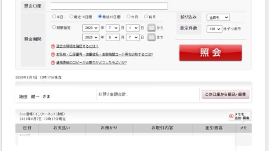Open the end month dropdown showing 8

(x=113, y=37)
